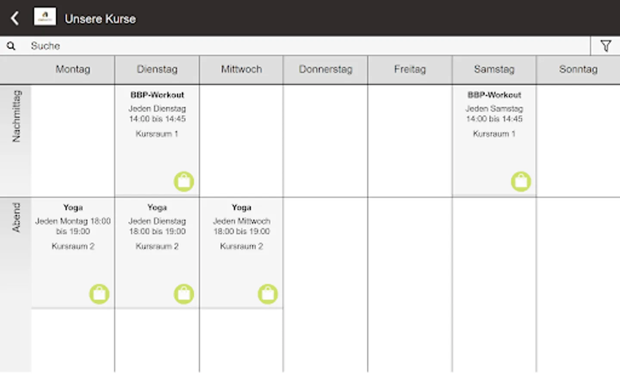Book Tuesday Yoga via bag icon
Image resolution: width=620 pixels, height=388 pixels.
point(184,294)
